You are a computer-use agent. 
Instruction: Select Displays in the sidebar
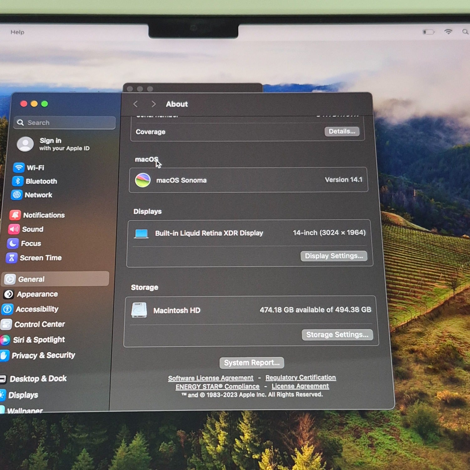coord(23,395)
